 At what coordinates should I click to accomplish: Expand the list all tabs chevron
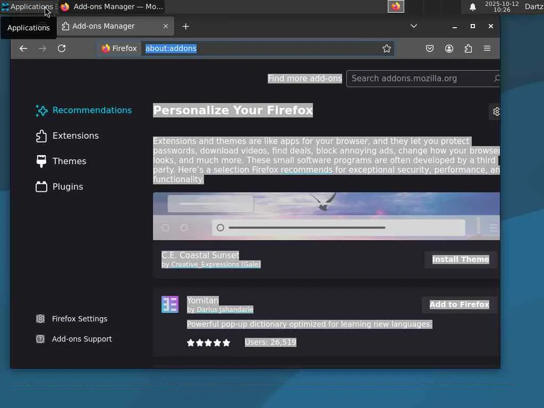(x=413, y=26)
